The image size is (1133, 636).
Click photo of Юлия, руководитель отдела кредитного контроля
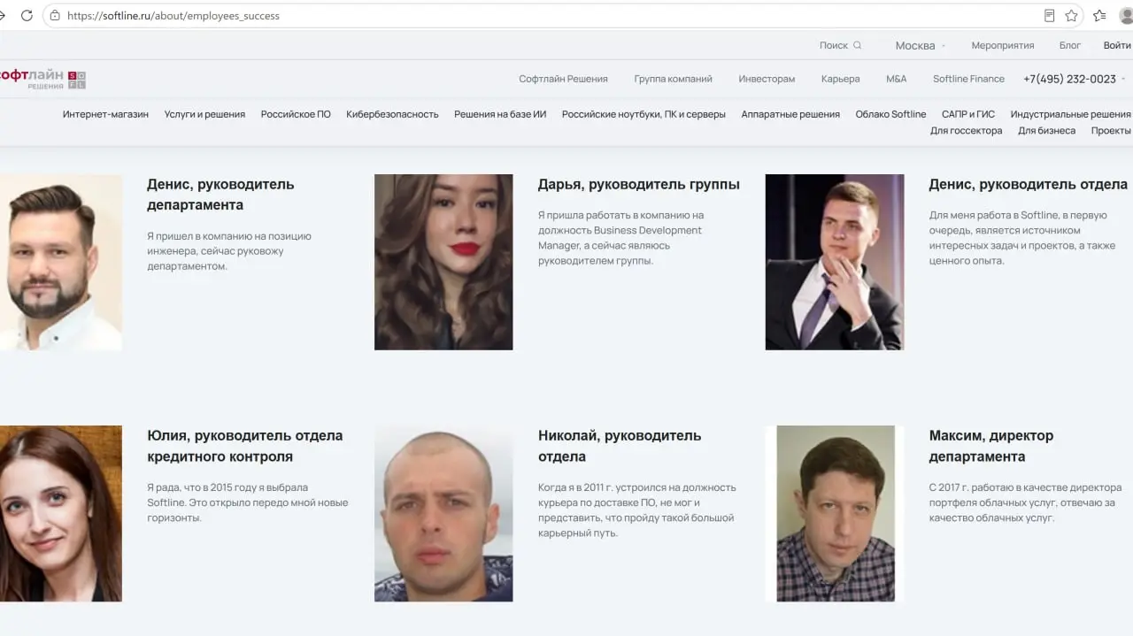[x=61, y=513]
